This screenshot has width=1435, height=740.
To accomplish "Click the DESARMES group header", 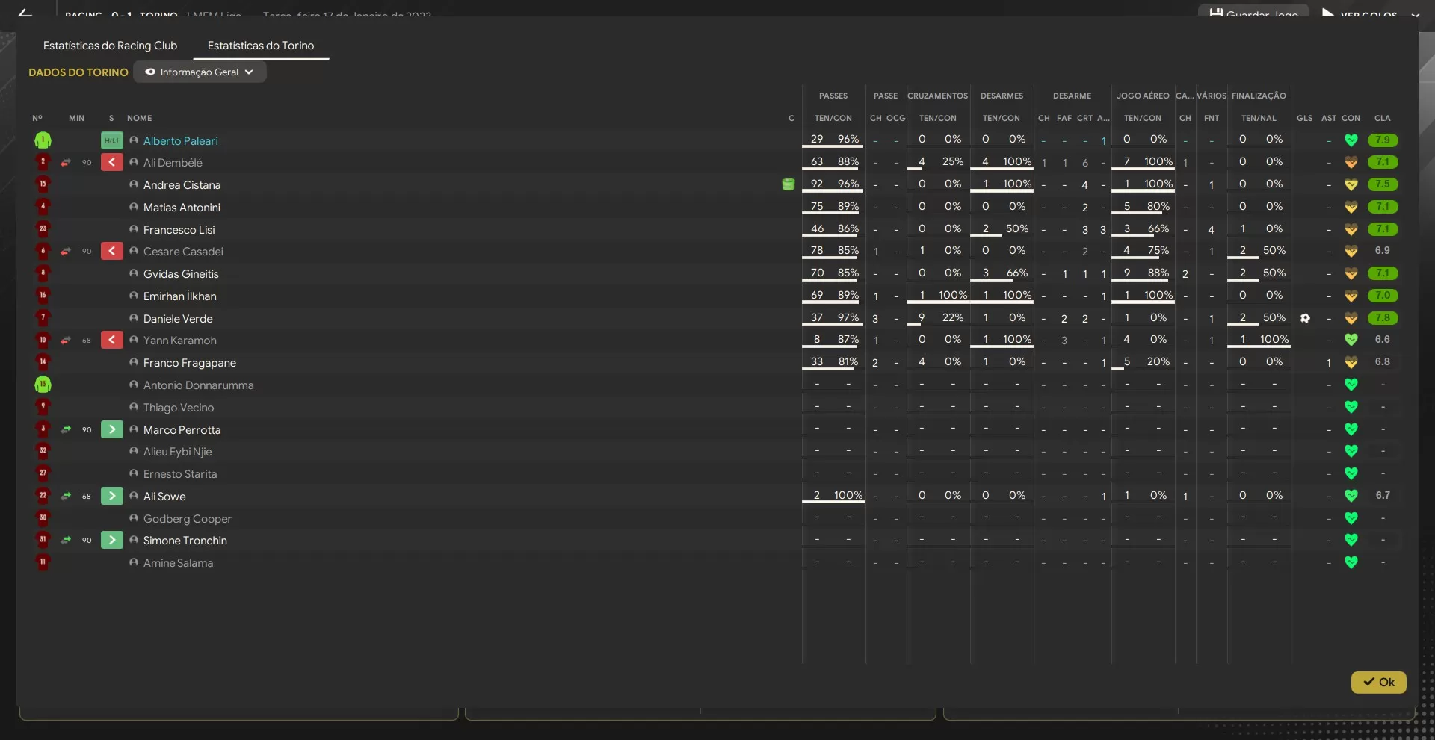I will point(1002,96).
